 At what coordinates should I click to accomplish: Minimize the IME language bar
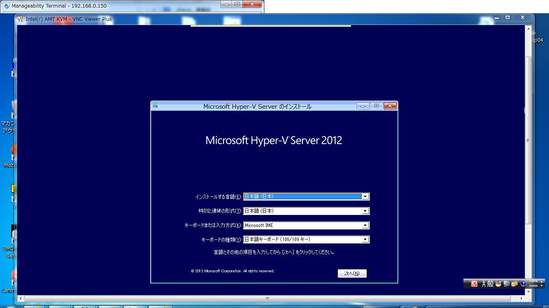pos(542,281)
